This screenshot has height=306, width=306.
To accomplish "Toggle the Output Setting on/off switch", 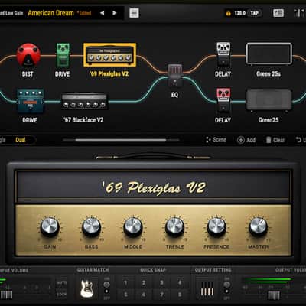I will click(x=226, y=288).
